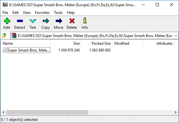Open the Edit menu
Image resolution: width=179 pixels, height=123 pixels.
15,13
